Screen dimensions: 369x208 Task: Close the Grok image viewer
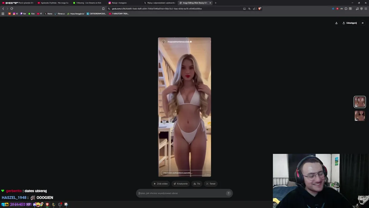click(x=363, y=23)
